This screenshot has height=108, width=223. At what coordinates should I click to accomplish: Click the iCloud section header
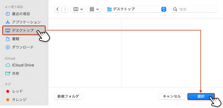pyautogui.click(x=10, y=58)
